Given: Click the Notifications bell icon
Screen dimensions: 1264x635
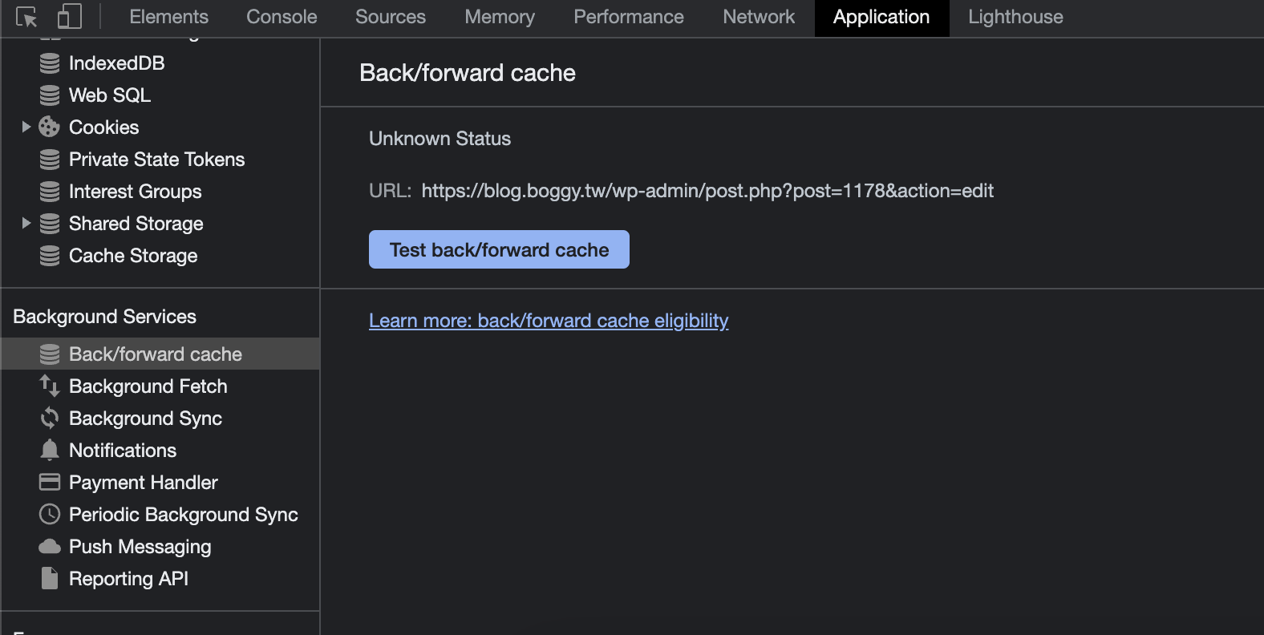Looking at the screenshot, I should tap(50, 451).
